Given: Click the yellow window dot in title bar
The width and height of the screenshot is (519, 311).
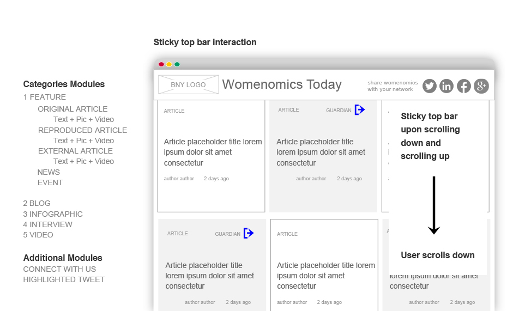Looking at the screenshot, I should [169, 64].
